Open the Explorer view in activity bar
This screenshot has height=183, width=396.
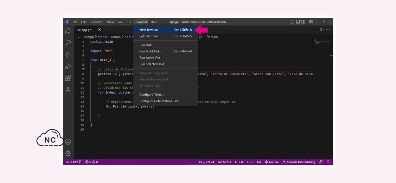tap(68, 31)
